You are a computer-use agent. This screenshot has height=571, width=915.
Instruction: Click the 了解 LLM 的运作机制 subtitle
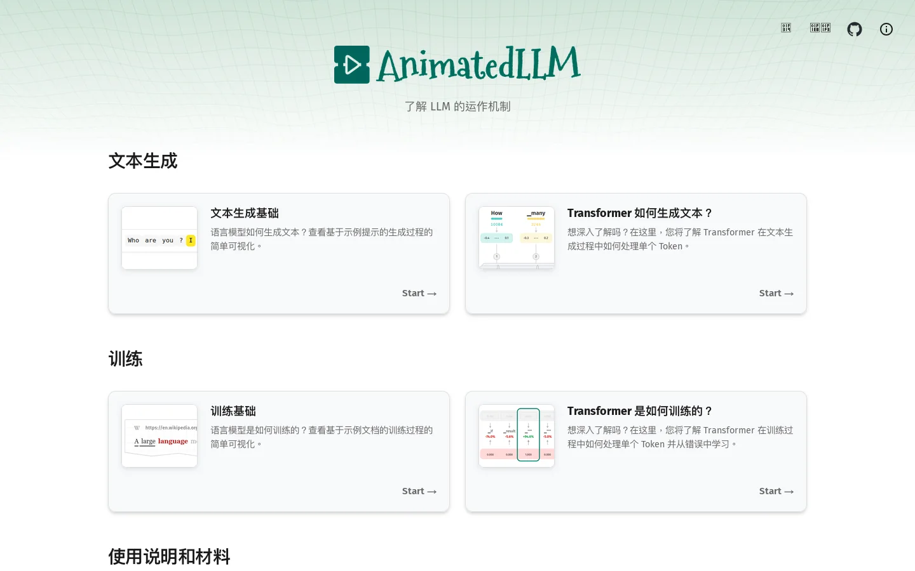click(x=457, y=107)
